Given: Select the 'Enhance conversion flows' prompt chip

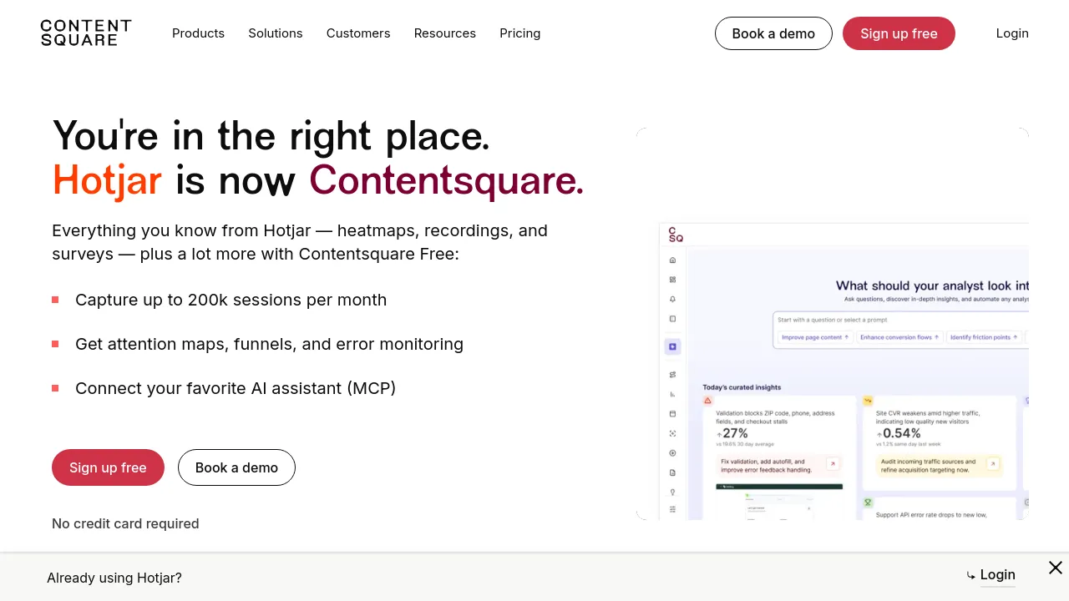Looking at the screenshot, I should click(899, 337).
